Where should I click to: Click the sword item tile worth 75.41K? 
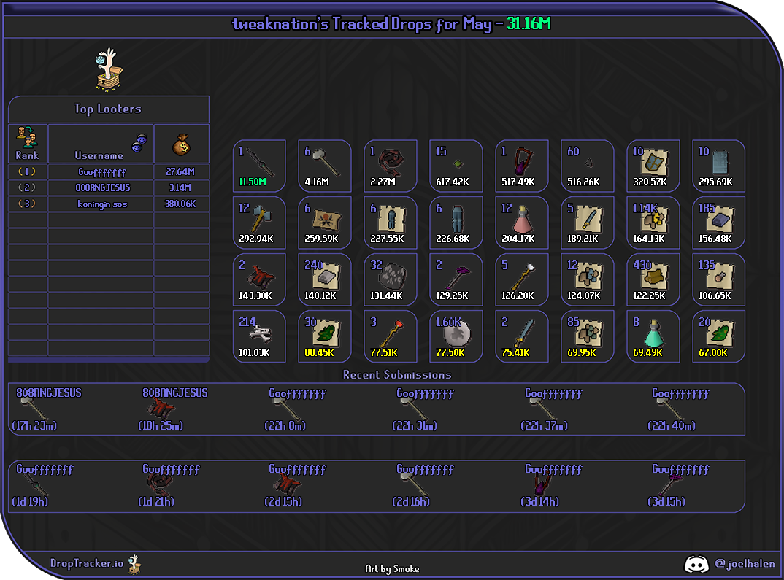coord(521,337)
